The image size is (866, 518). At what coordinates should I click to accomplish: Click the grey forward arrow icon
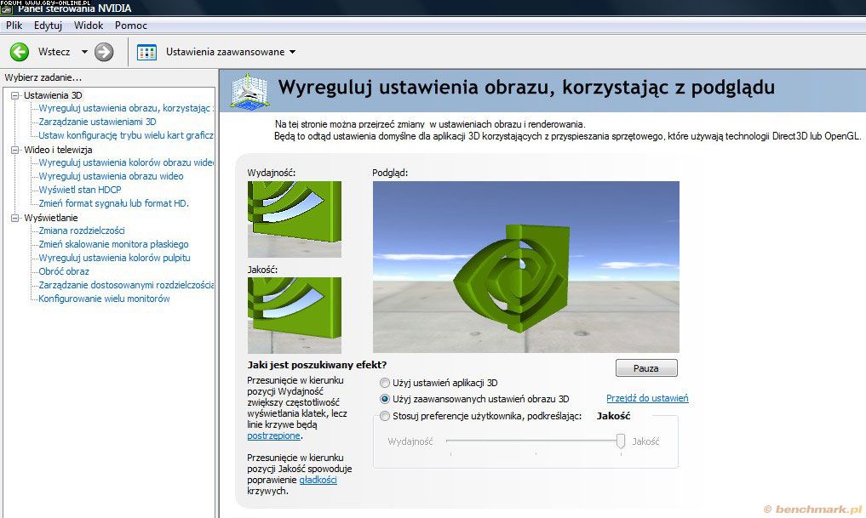pos(104,52)
